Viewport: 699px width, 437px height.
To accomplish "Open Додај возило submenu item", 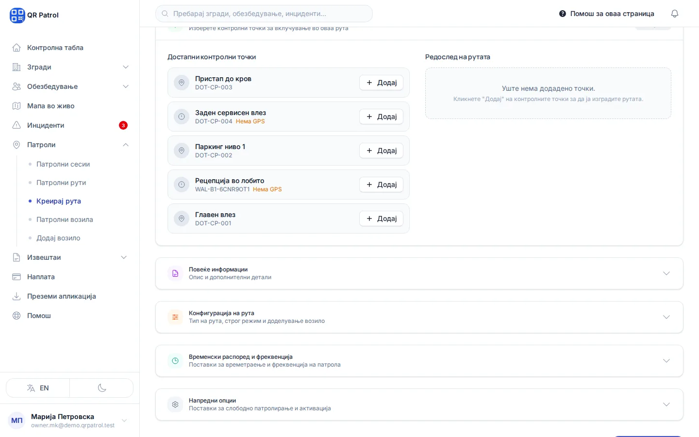I will tap(58, 238).
